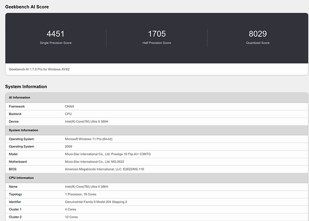Click the CPU value in Backend row
The image size is (309, 221).
[x=68, y=114]
